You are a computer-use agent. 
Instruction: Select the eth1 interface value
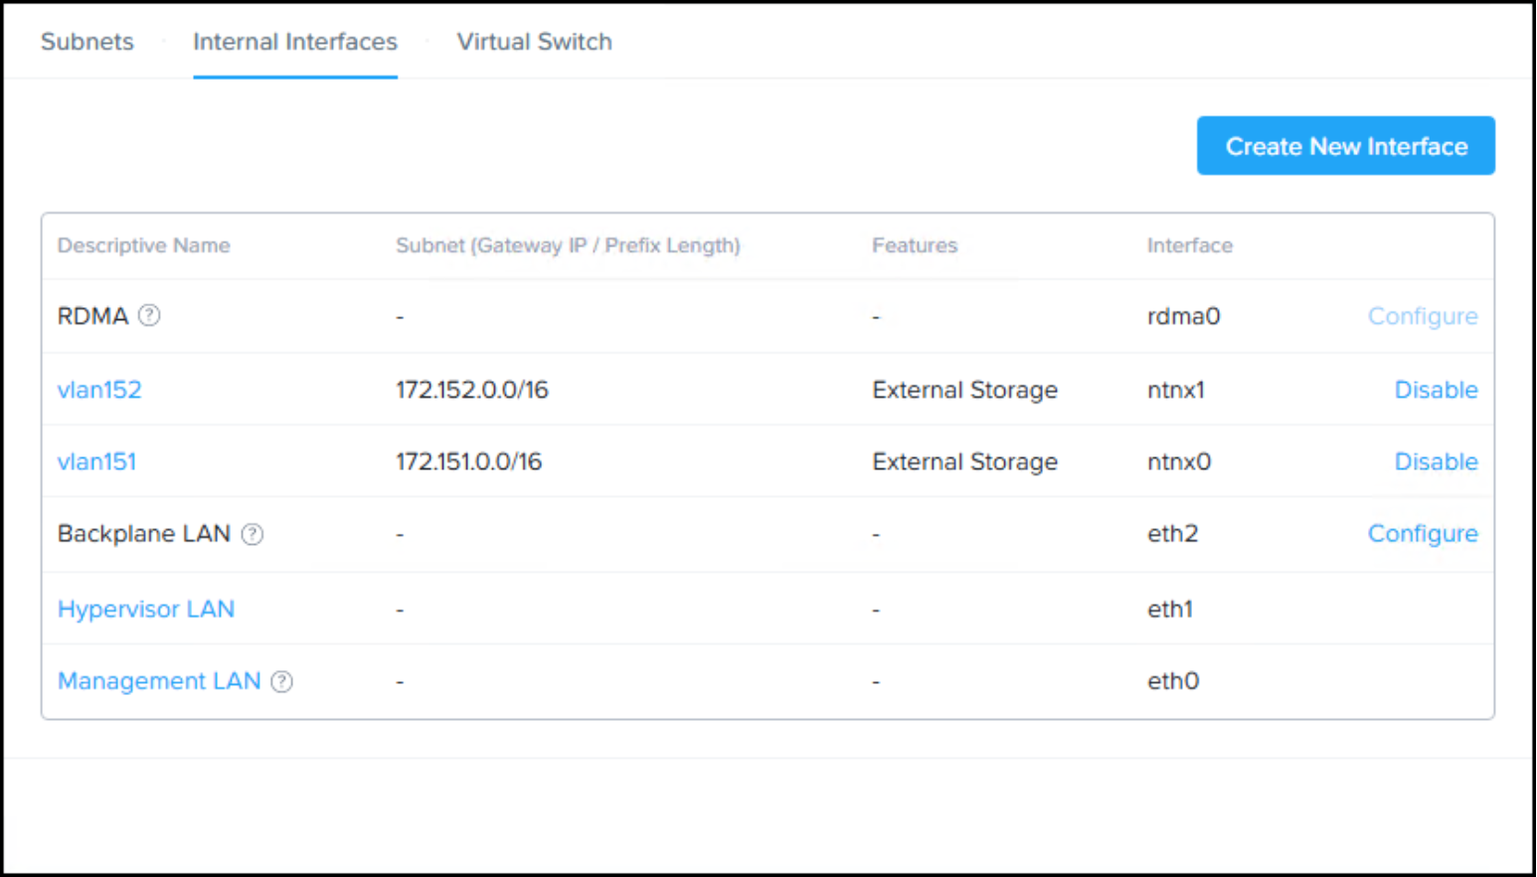pyautogui.click(x=1169, y=609)
